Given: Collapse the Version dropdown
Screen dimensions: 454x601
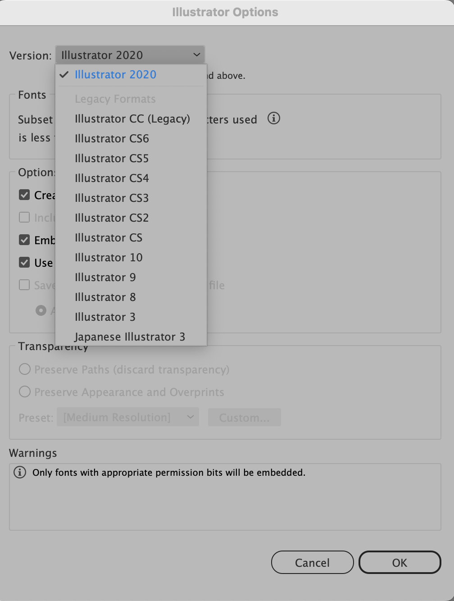Looking at the screenshot, I should coord(130,55).
